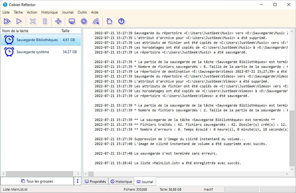Click the 'Inactif' status text
The height and width of the screenshot is (193, 296).
(x=208, y=189)
